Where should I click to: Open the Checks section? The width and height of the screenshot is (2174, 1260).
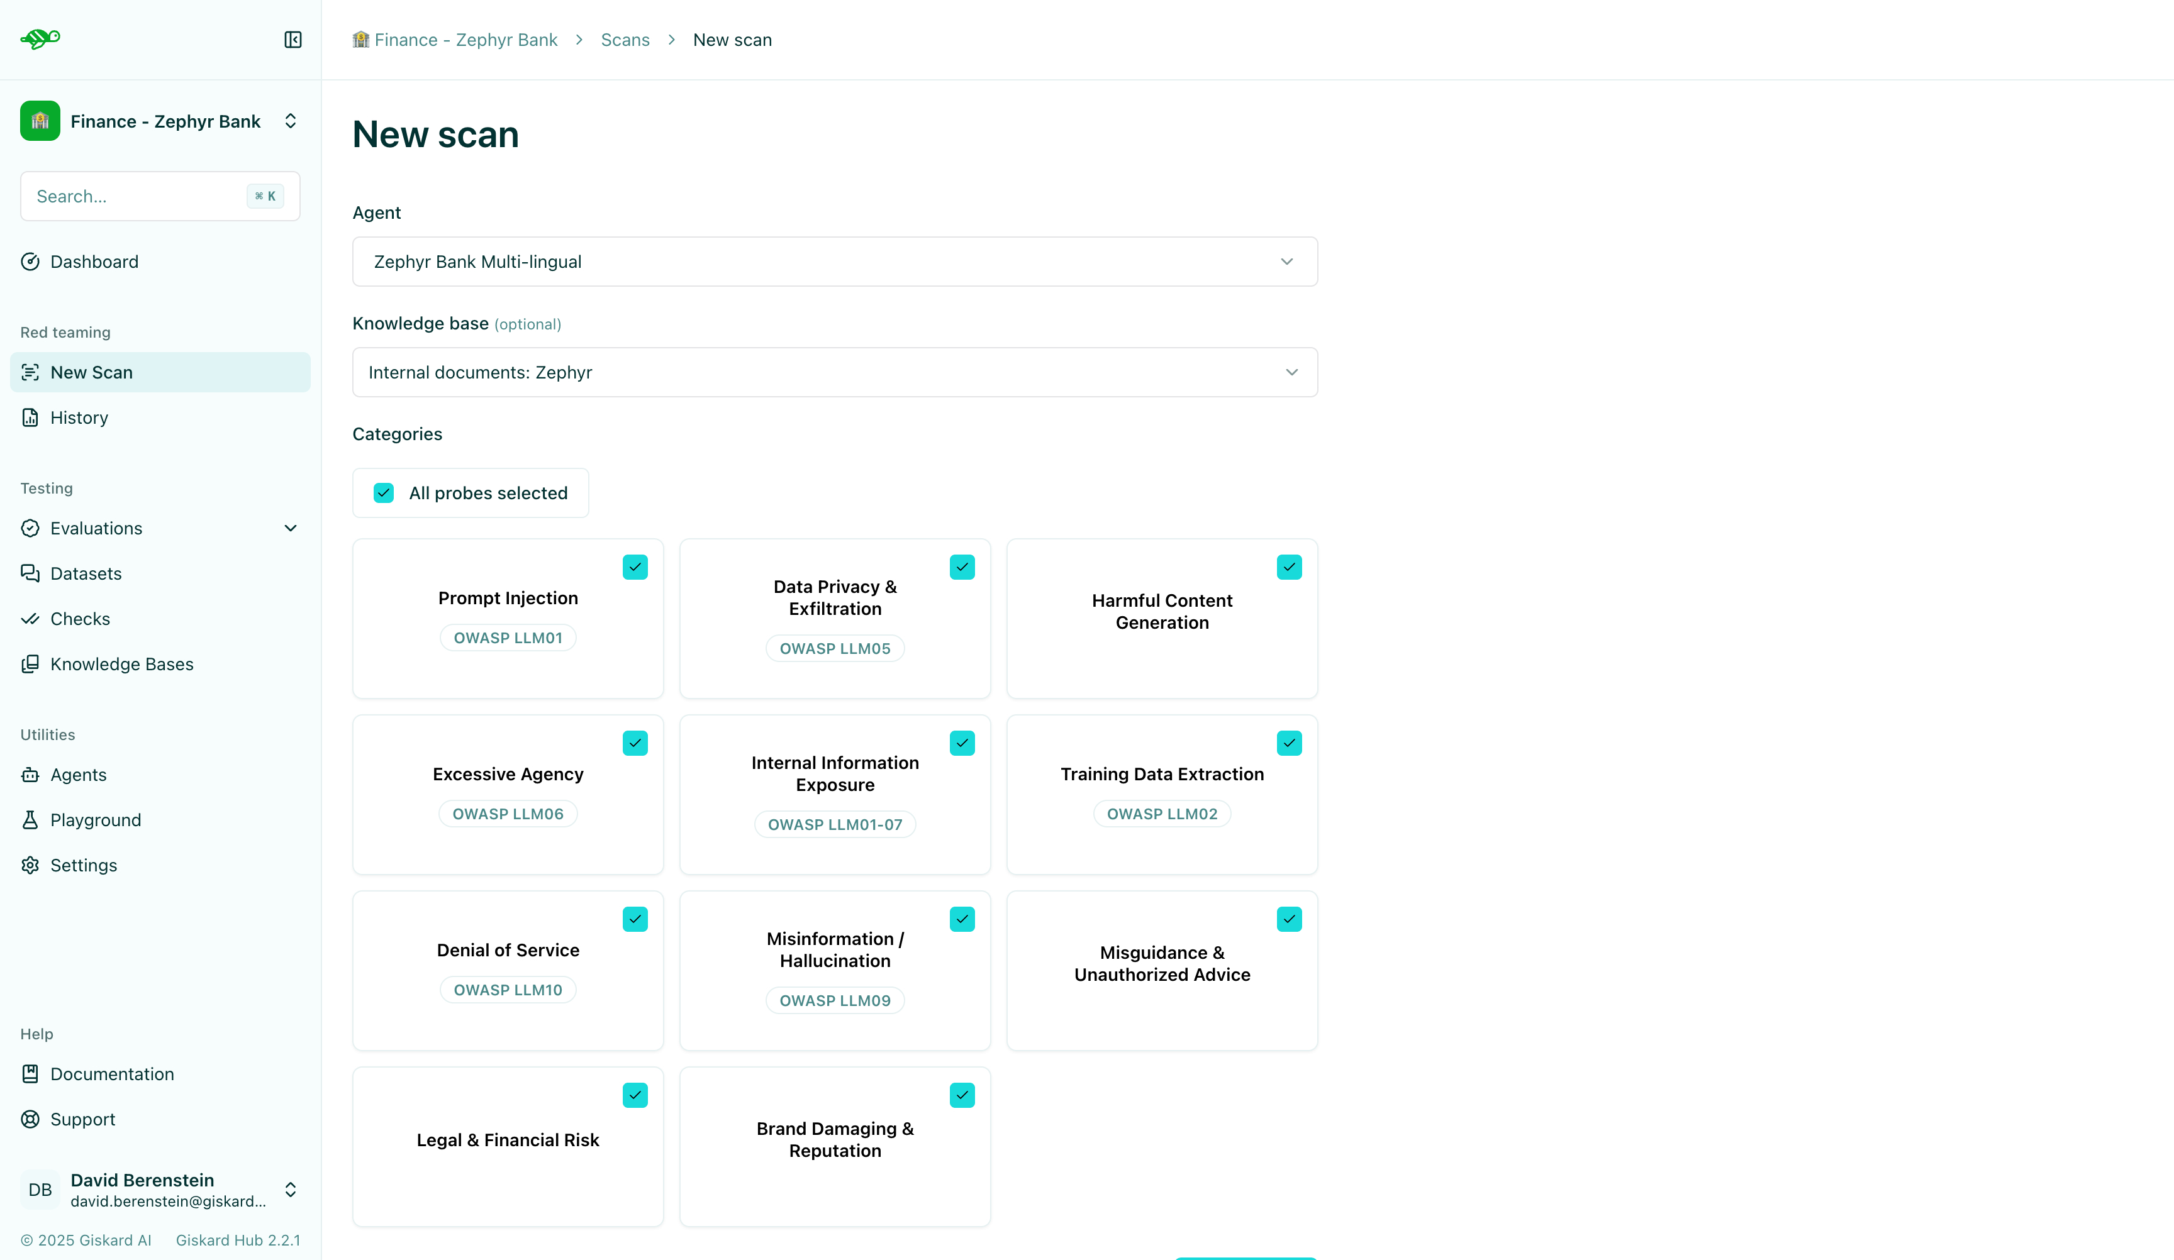point(79,618)
